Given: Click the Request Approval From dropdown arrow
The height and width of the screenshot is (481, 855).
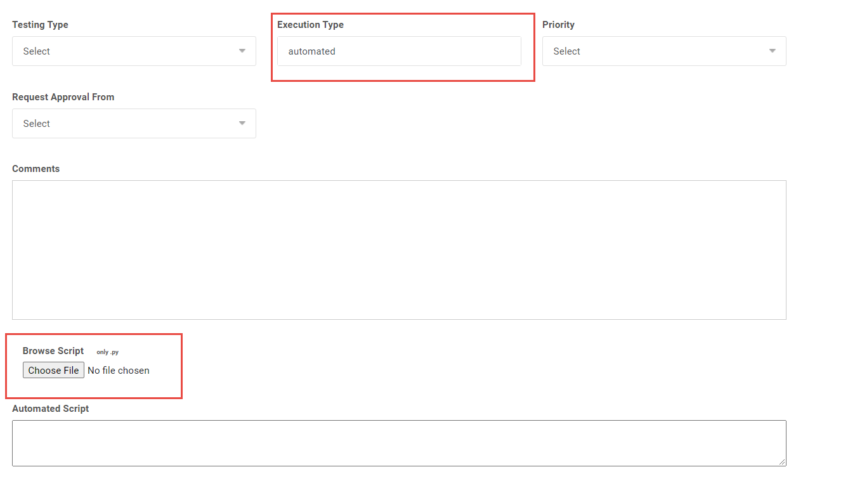Looking at the screenshot, I should [242, 123].
